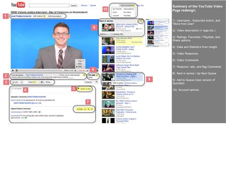The width and height of the screenshot is (226, 195).
Task: Click the thumbs-up Like button
Action: click(15, 82)
